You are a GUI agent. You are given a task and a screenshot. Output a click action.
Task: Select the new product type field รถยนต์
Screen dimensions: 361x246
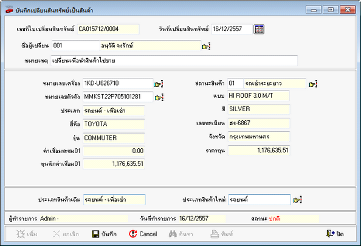tap(260, 199)
